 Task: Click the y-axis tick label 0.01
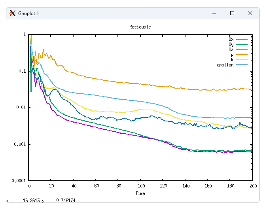21,108
